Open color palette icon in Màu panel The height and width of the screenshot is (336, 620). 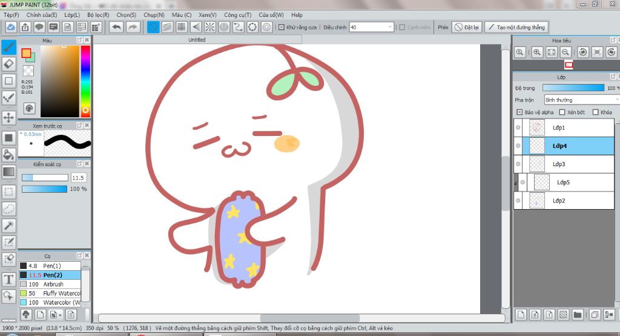point(29,108)
